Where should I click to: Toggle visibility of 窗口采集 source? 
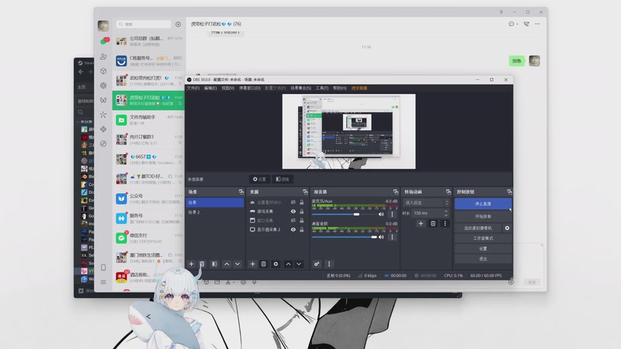pos(293,220)
